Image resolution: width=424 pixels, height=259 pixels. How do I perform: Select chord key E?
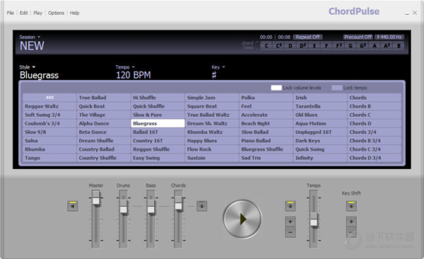coord(314,46)
